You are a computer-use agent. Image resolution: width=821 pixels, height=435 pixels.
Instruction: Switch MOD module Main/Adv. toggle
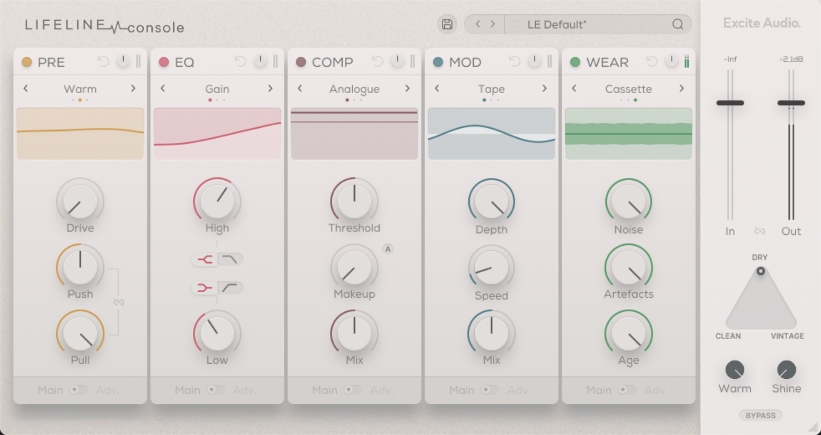[x=490, y=390]
